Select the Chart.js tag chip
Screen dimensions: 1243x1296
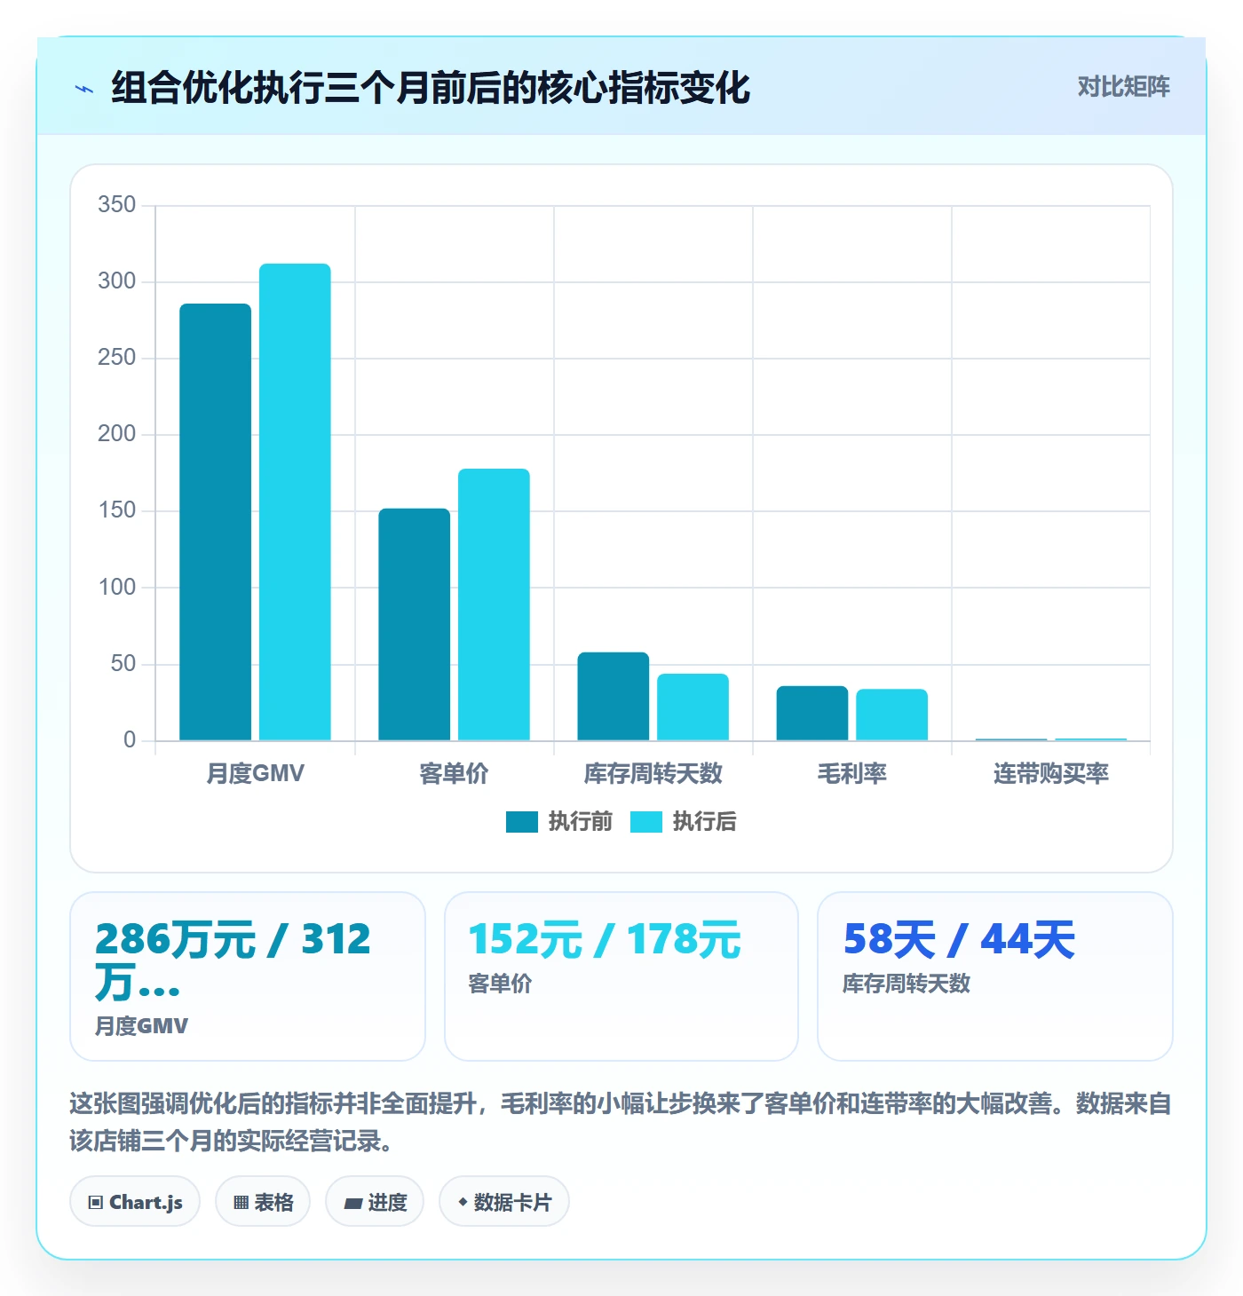pos(135,1202)
